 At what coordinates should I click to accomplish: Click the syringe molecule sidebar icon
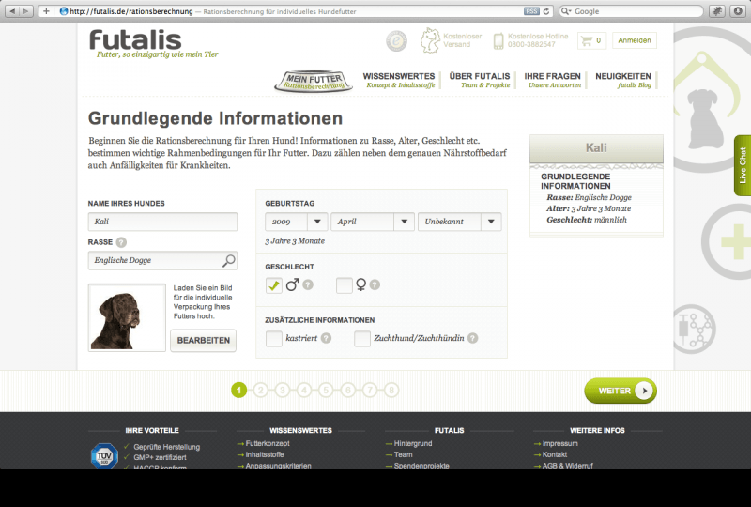[x=694, y=330]
